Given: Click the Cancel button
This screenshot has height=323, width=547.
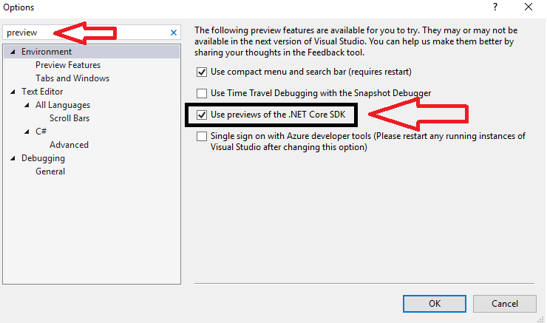Looking at the screenshot, I should tap(504, 304).
